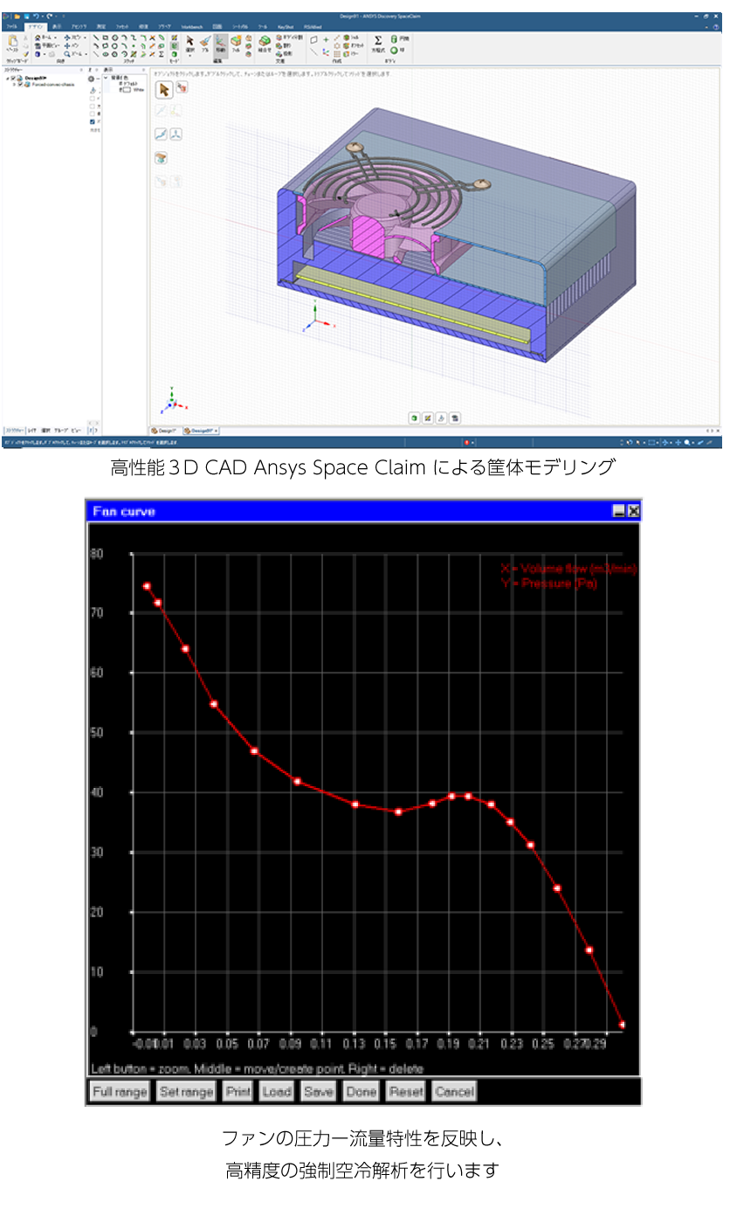
Task: Switch to the KeyShot ribbon tab
Action: pyautogui.click(x=285, y=27)
